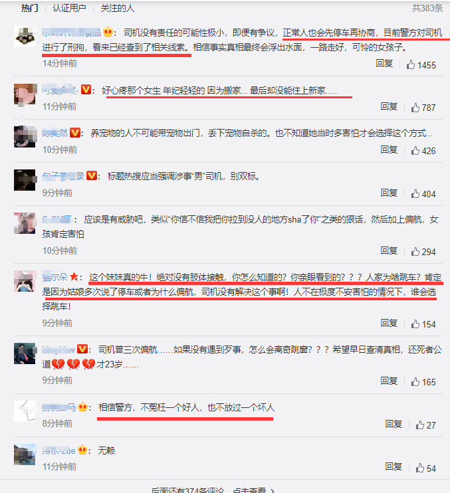Reply to the 标题热搜 comment

point(389,193)
